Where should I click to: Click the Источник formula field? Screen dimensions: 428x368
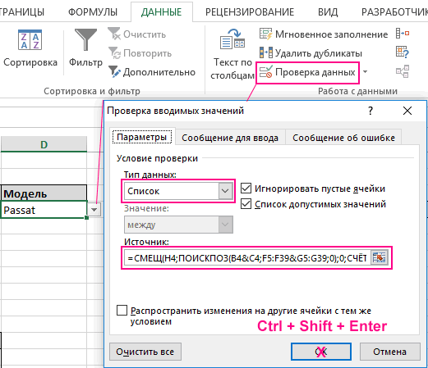[x=246, y=258]
